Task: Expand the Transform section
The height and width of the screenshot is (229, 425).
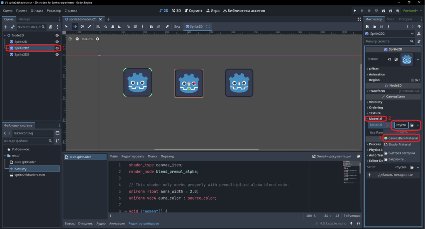Action: pyautogui.click(x=377, y=91)
